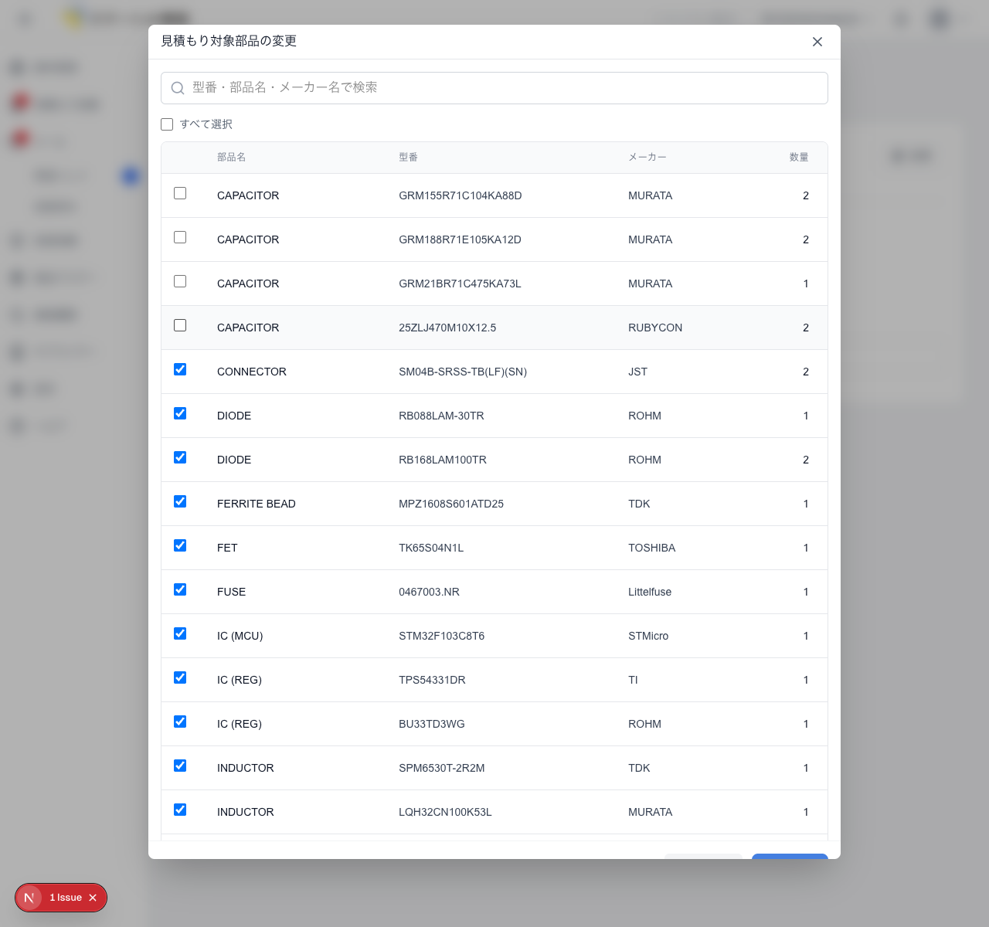This screenshot has height=927, width=989.
Task: Check the GRM188R71E105KA12D capacitor row
Action: pos(180,237)
